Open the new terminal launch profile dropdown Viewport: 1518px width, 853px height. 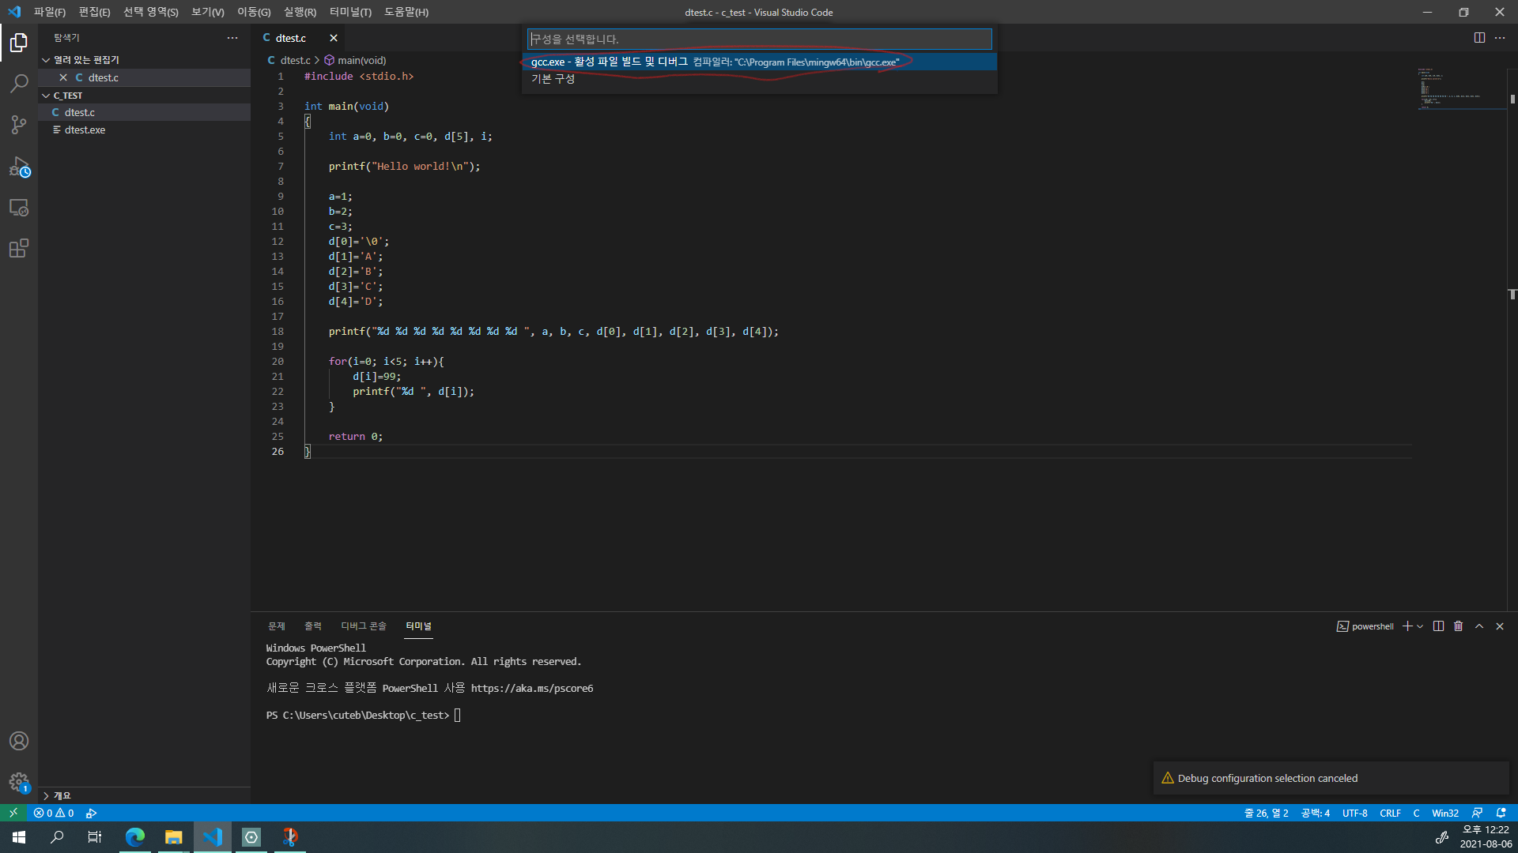(1420, 626)
